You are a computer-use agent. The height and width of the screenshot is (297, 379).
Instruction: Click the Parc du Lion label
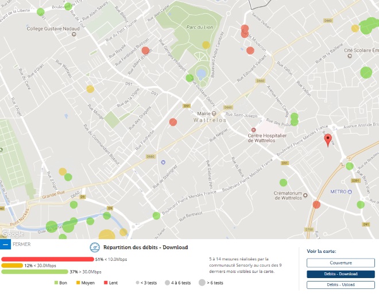200,27
